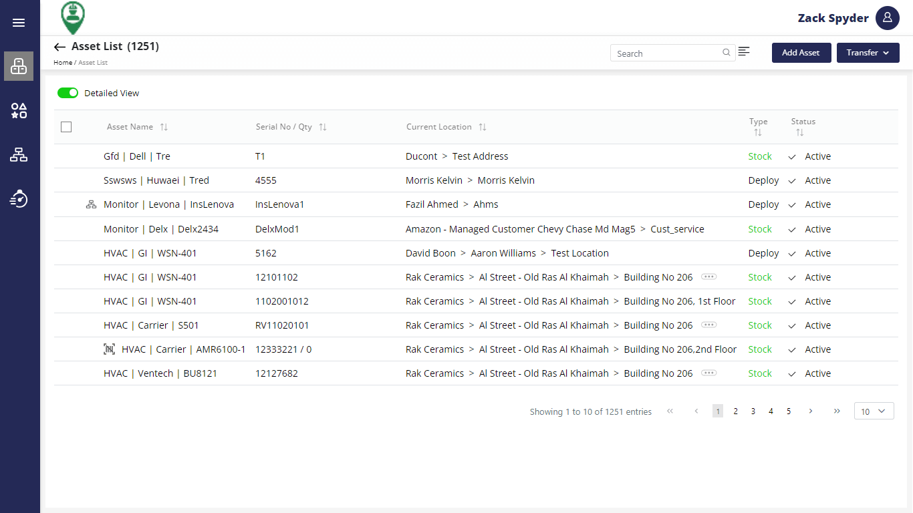Open asset HVAC | Carrier | S501
Image resolution: width=913 pixels, height=513 pixels.
pyautogui.click(x=151, y=325)
